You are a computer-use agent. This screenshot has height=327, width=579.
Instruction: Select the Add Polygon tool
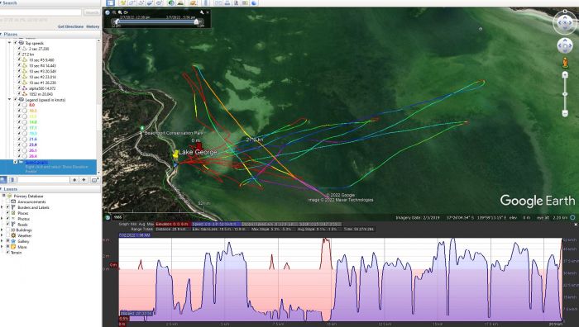pyautogui.click(x=132, y=3)
